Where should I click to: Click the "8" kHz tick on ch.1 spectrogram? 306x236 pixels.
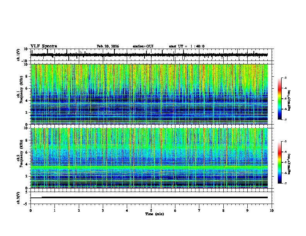(x=27, y=76)
